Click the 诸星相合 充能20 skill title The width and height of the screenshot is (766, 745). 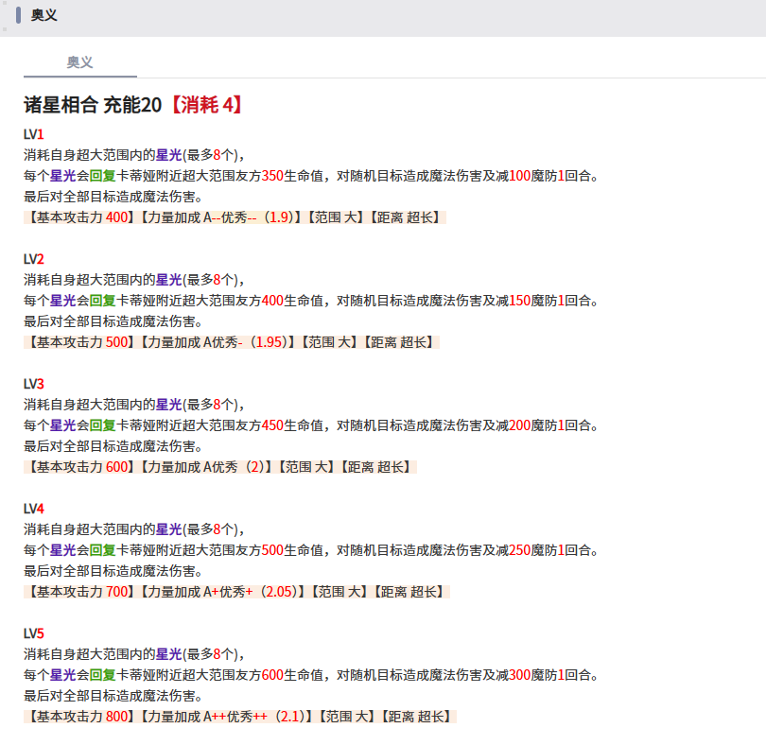[x=93, y=105]
